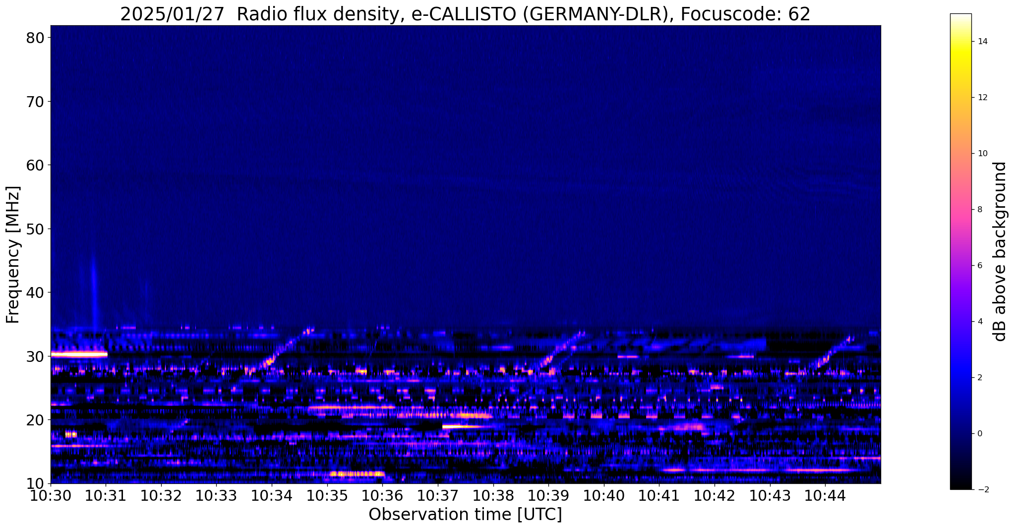Click the 80 tick on frequency axis
1015x529 pixels.
36,38
